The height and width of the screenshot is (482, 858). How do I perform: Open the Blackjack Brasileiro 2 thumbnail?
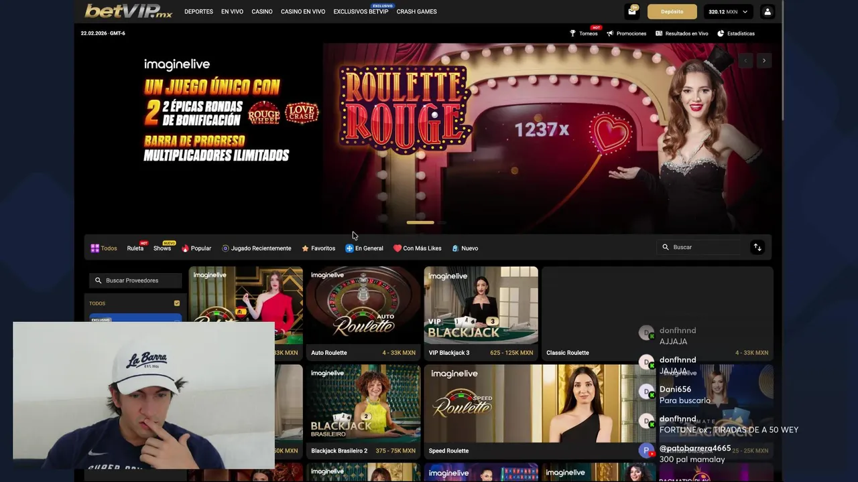coord(363,403)
